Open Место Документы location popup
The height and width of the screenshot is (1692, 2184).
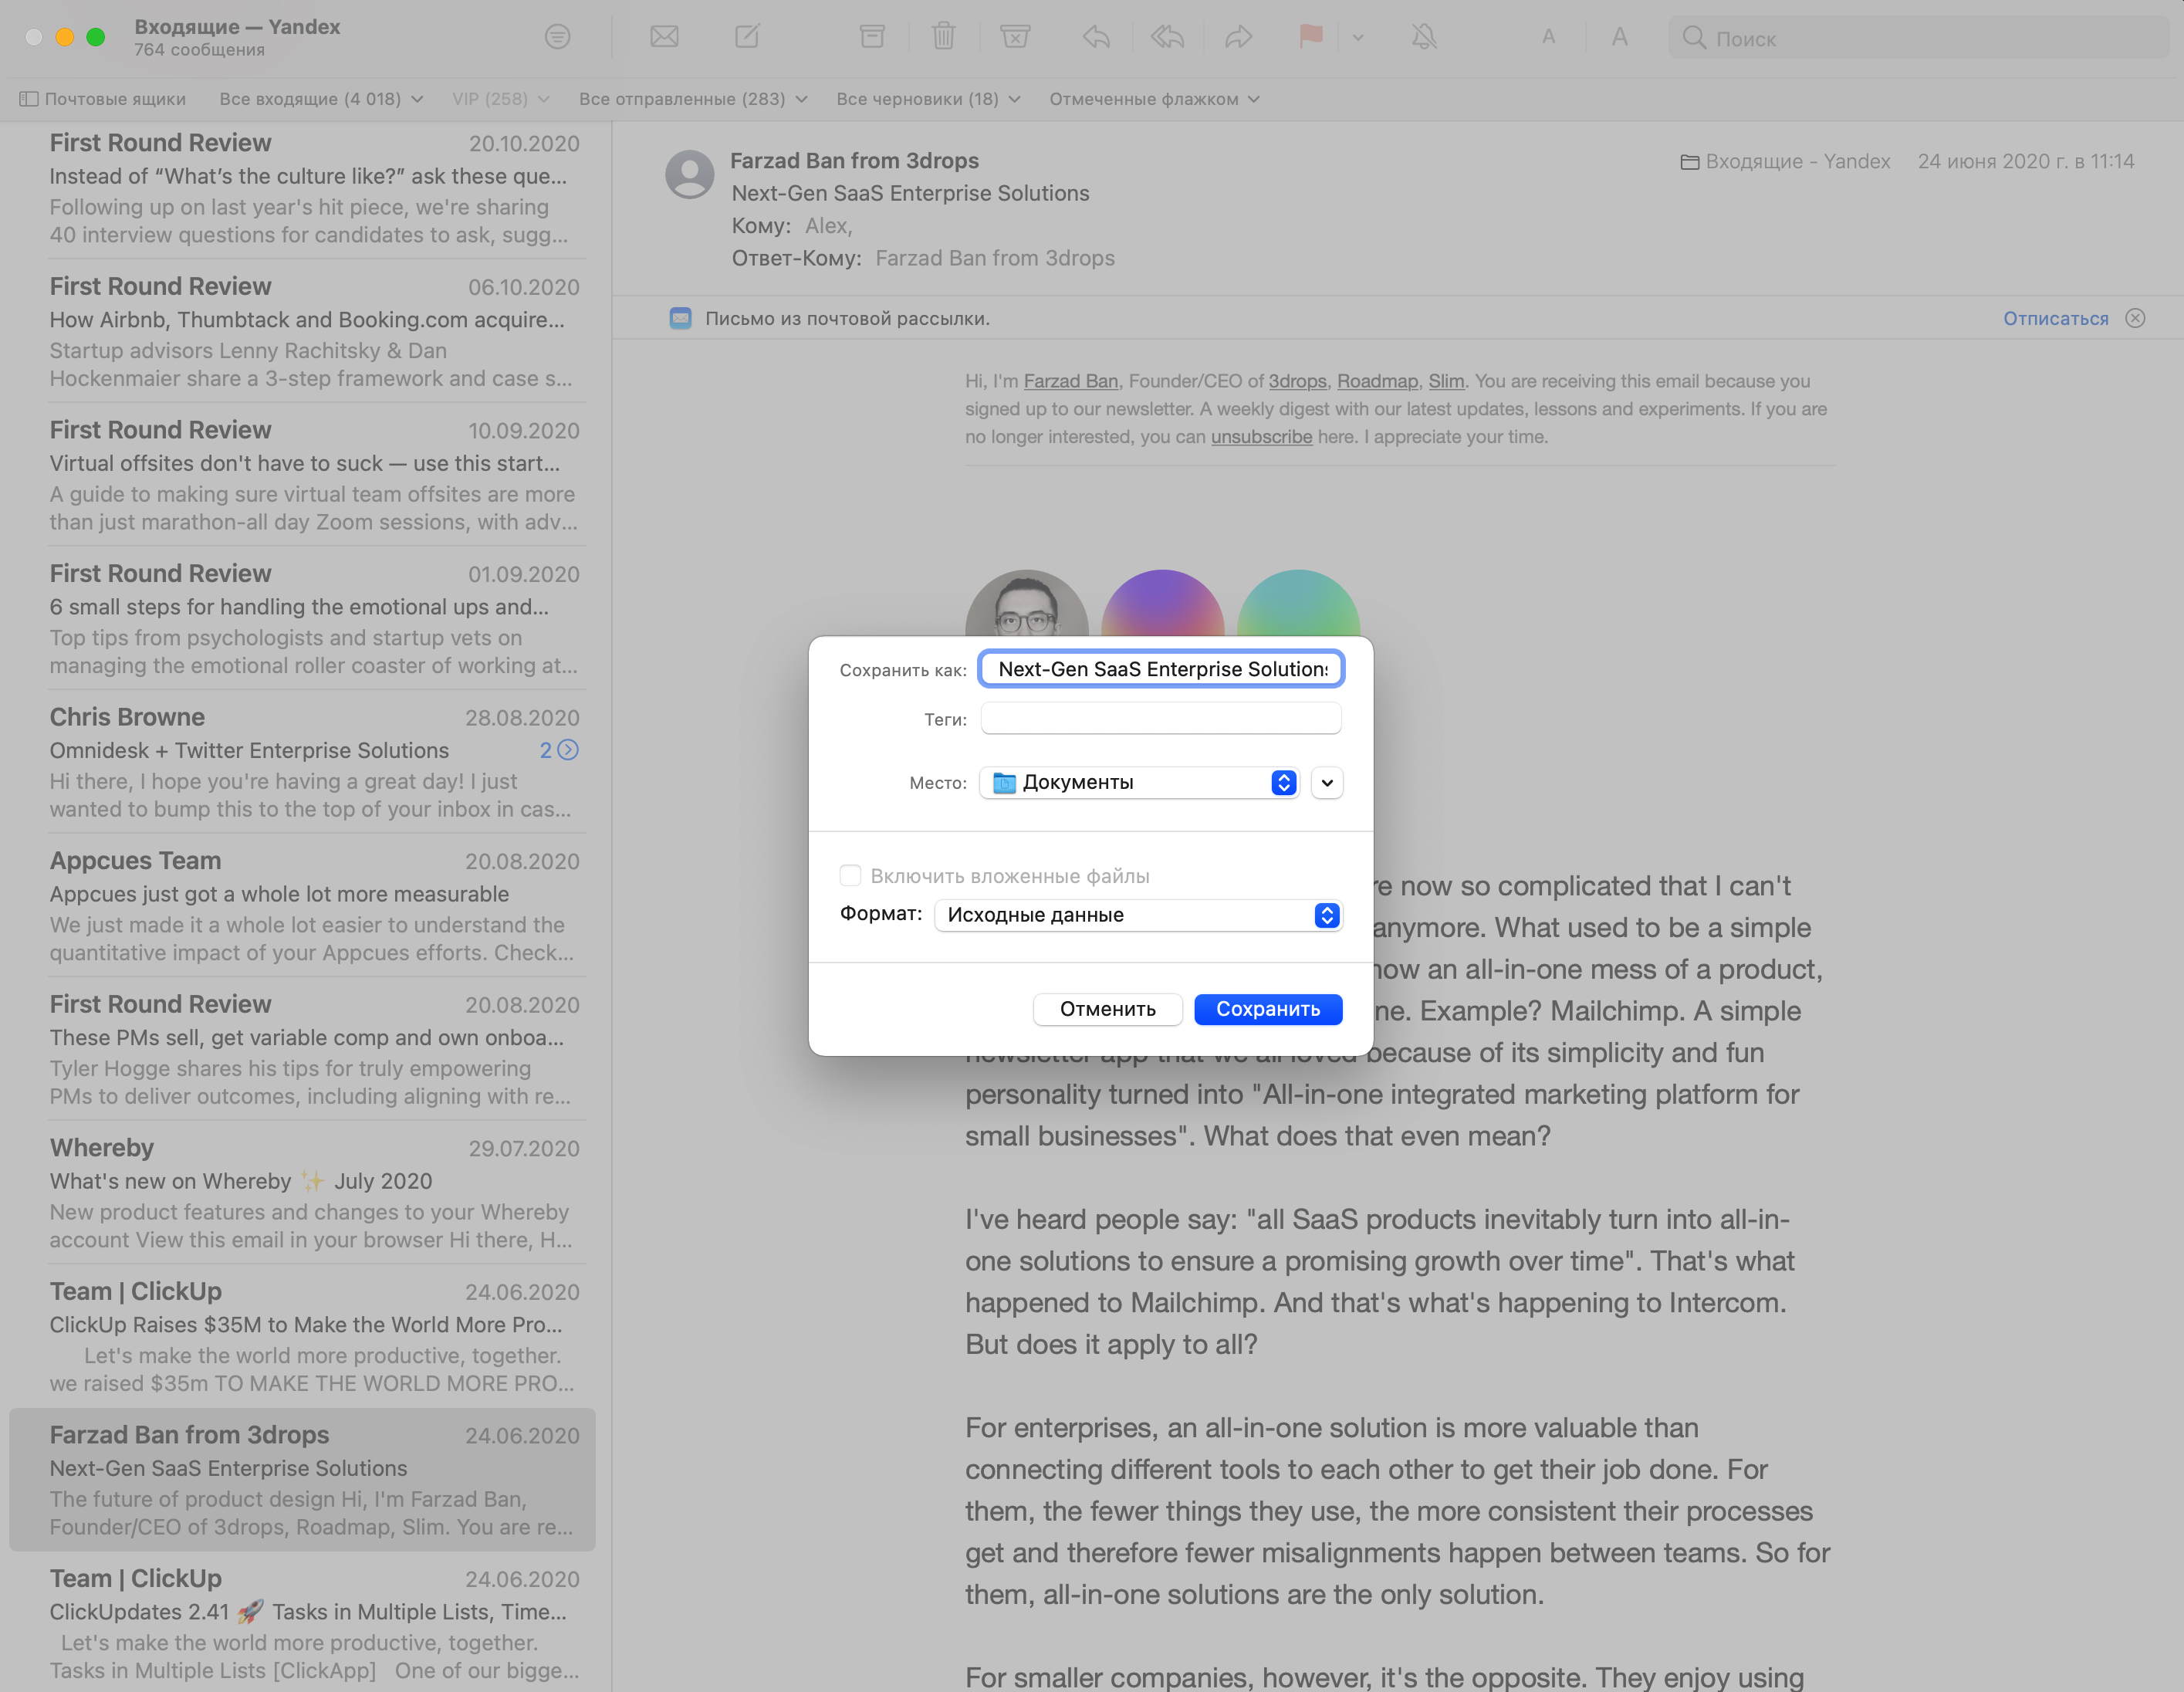click(1138, 782)
